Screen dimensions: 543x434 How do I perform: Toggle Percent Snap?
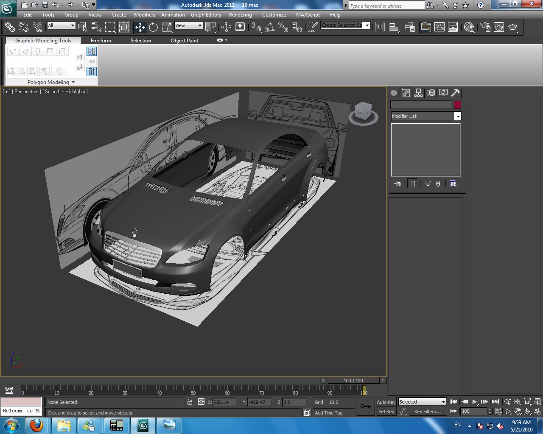click(283, 27)
